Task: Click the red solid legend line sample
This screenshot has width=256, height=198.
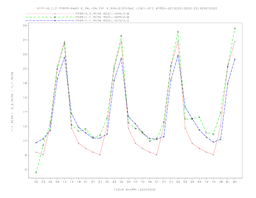Action: pyautogui.click(x=50, y=14)
